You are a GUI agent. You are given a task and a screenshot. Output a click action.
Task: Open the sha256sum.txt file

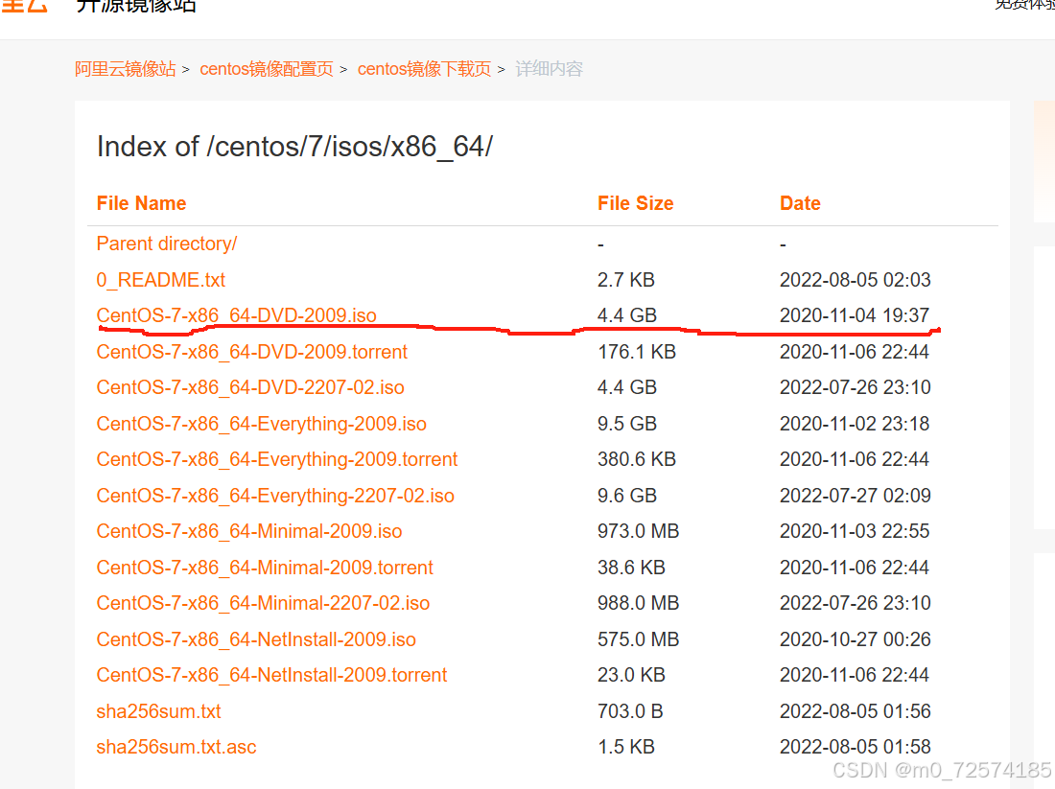click(159, 711)
